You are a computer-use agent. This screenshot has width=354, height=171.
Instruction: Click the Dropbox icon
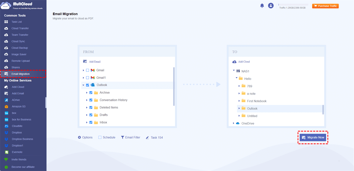click(x=6, y=133)
